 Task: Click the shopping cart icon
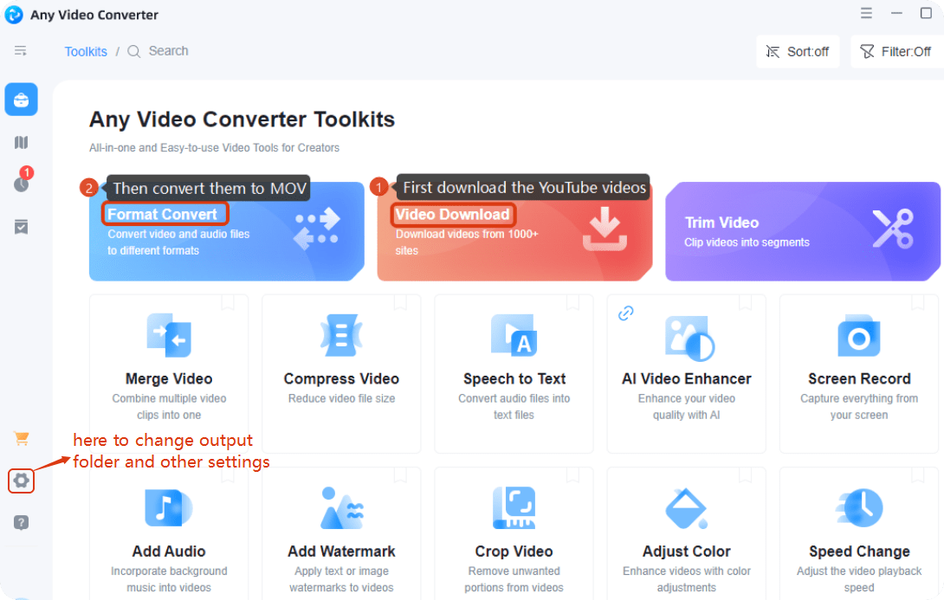click(22, 438)
